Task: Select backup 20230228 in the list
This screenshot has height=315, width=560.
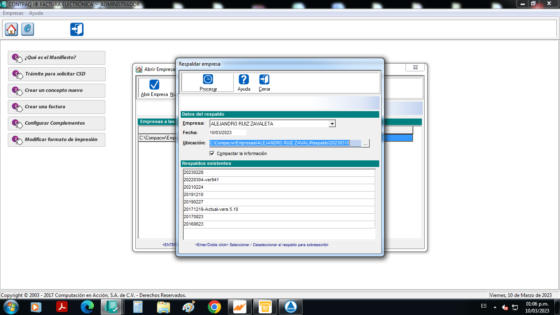Action: 279,173
